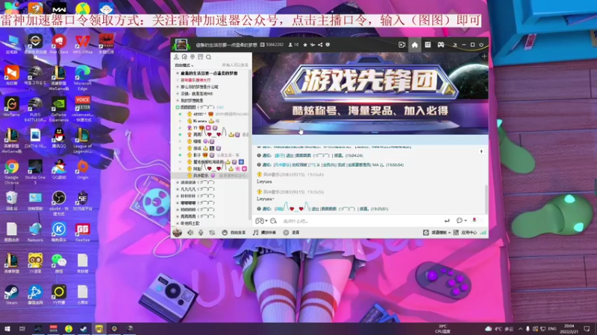Open the home tab in YY window
Viewport: 597px width, 335px height.
[x=415, y=45]
